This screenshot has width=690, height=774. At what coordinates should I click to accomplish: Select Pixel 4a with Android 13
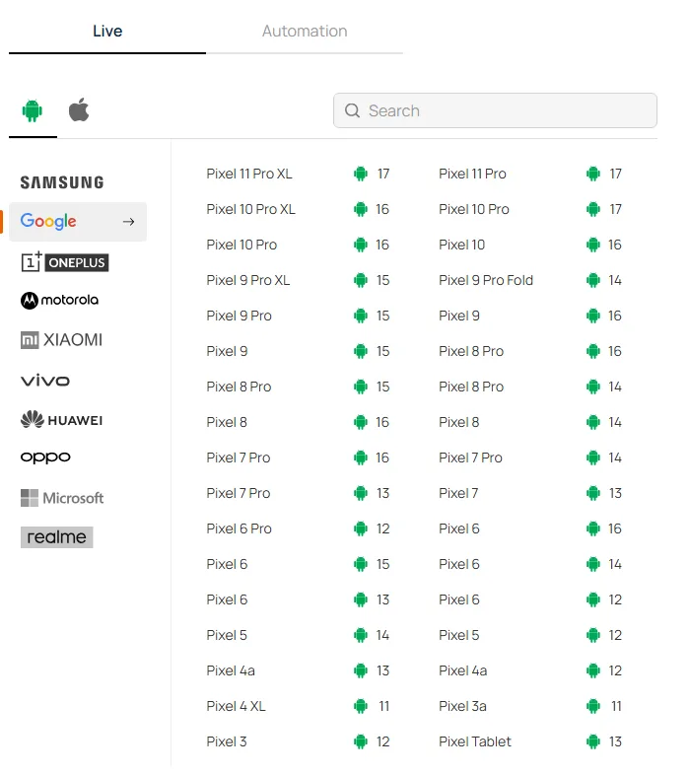(x=231, y=670)
